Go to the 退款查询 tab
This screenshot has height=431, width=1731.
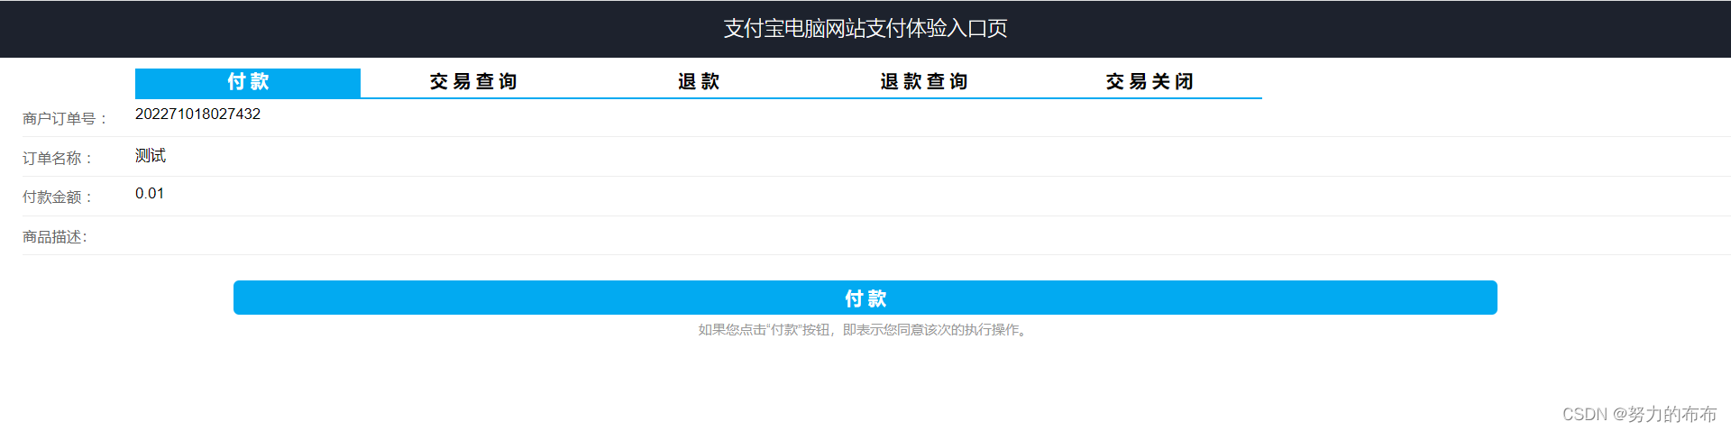click(x=924, y=82)
